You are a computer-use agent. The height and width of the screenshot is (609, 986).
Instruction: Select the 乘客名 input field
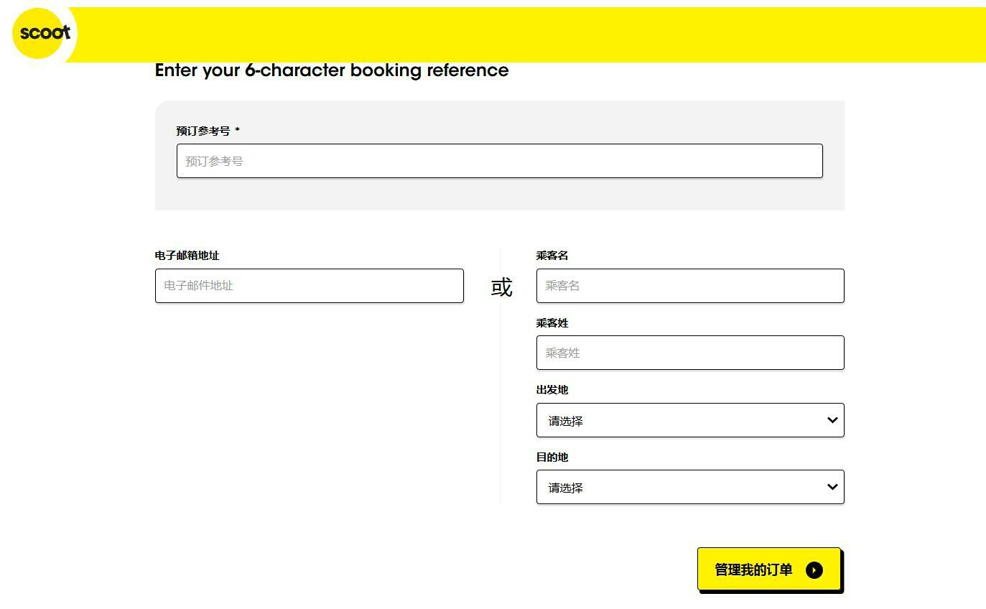[689, 286]
